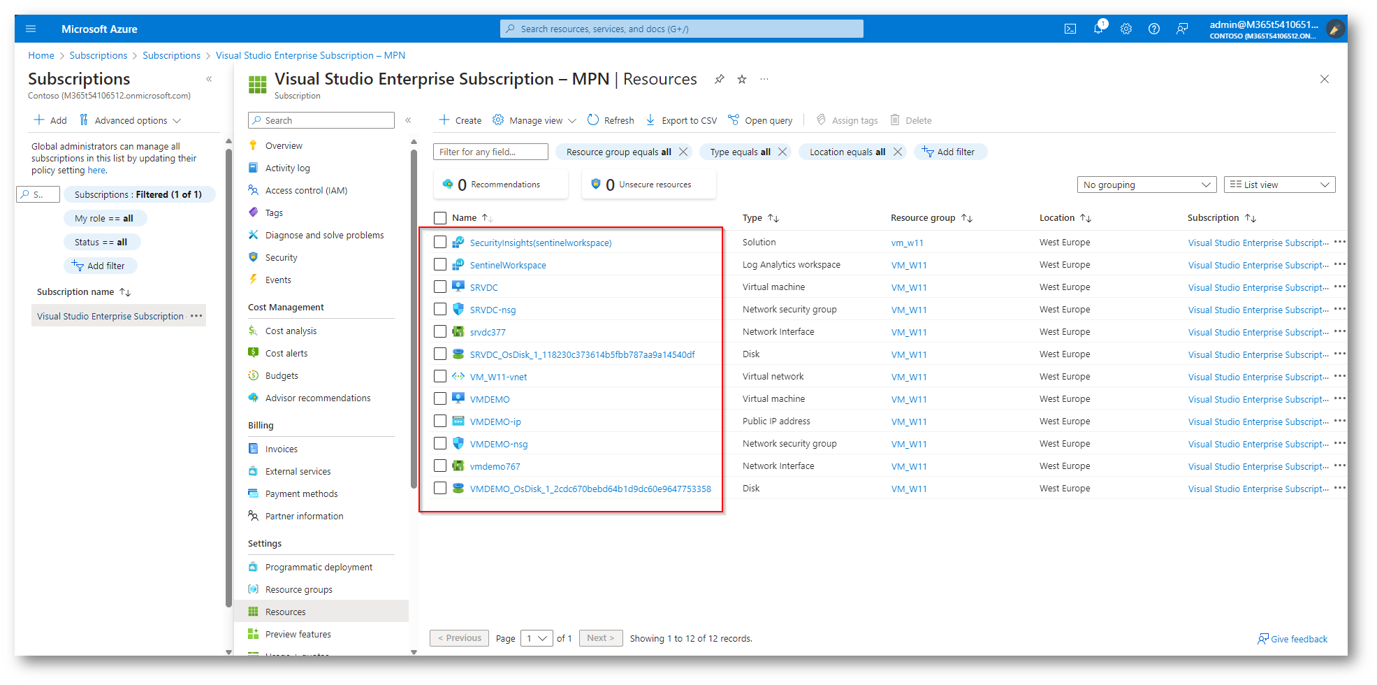Tick the checkbox for the SRVDC row
1377x685 pixels.
pos(440,287)
